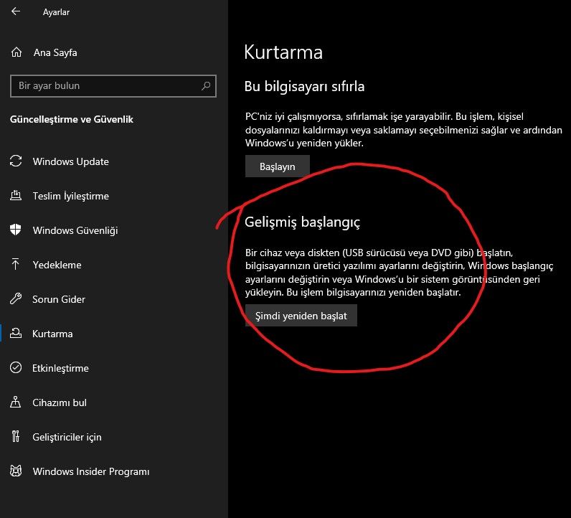Focus the Bir ayar bulun search field

point(113,86)
